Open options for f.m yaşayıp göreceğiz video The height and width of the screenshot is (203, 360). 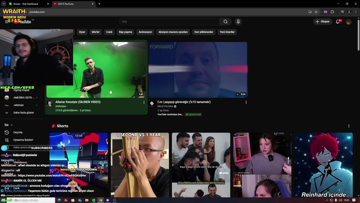point(246,102)
